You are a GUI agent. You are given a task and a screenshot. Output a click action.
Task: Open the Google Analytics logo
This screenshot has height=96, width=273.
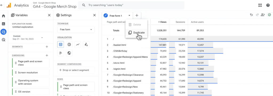[x=9, y=5]
